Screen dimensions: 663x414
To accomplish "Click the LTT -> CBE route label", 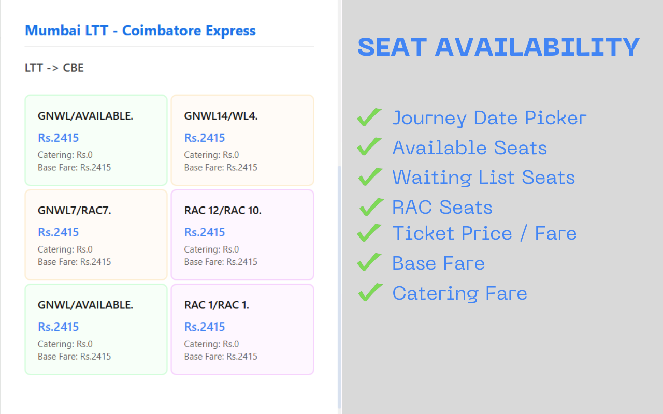I will pyautogui.click(x=54, y=68).
